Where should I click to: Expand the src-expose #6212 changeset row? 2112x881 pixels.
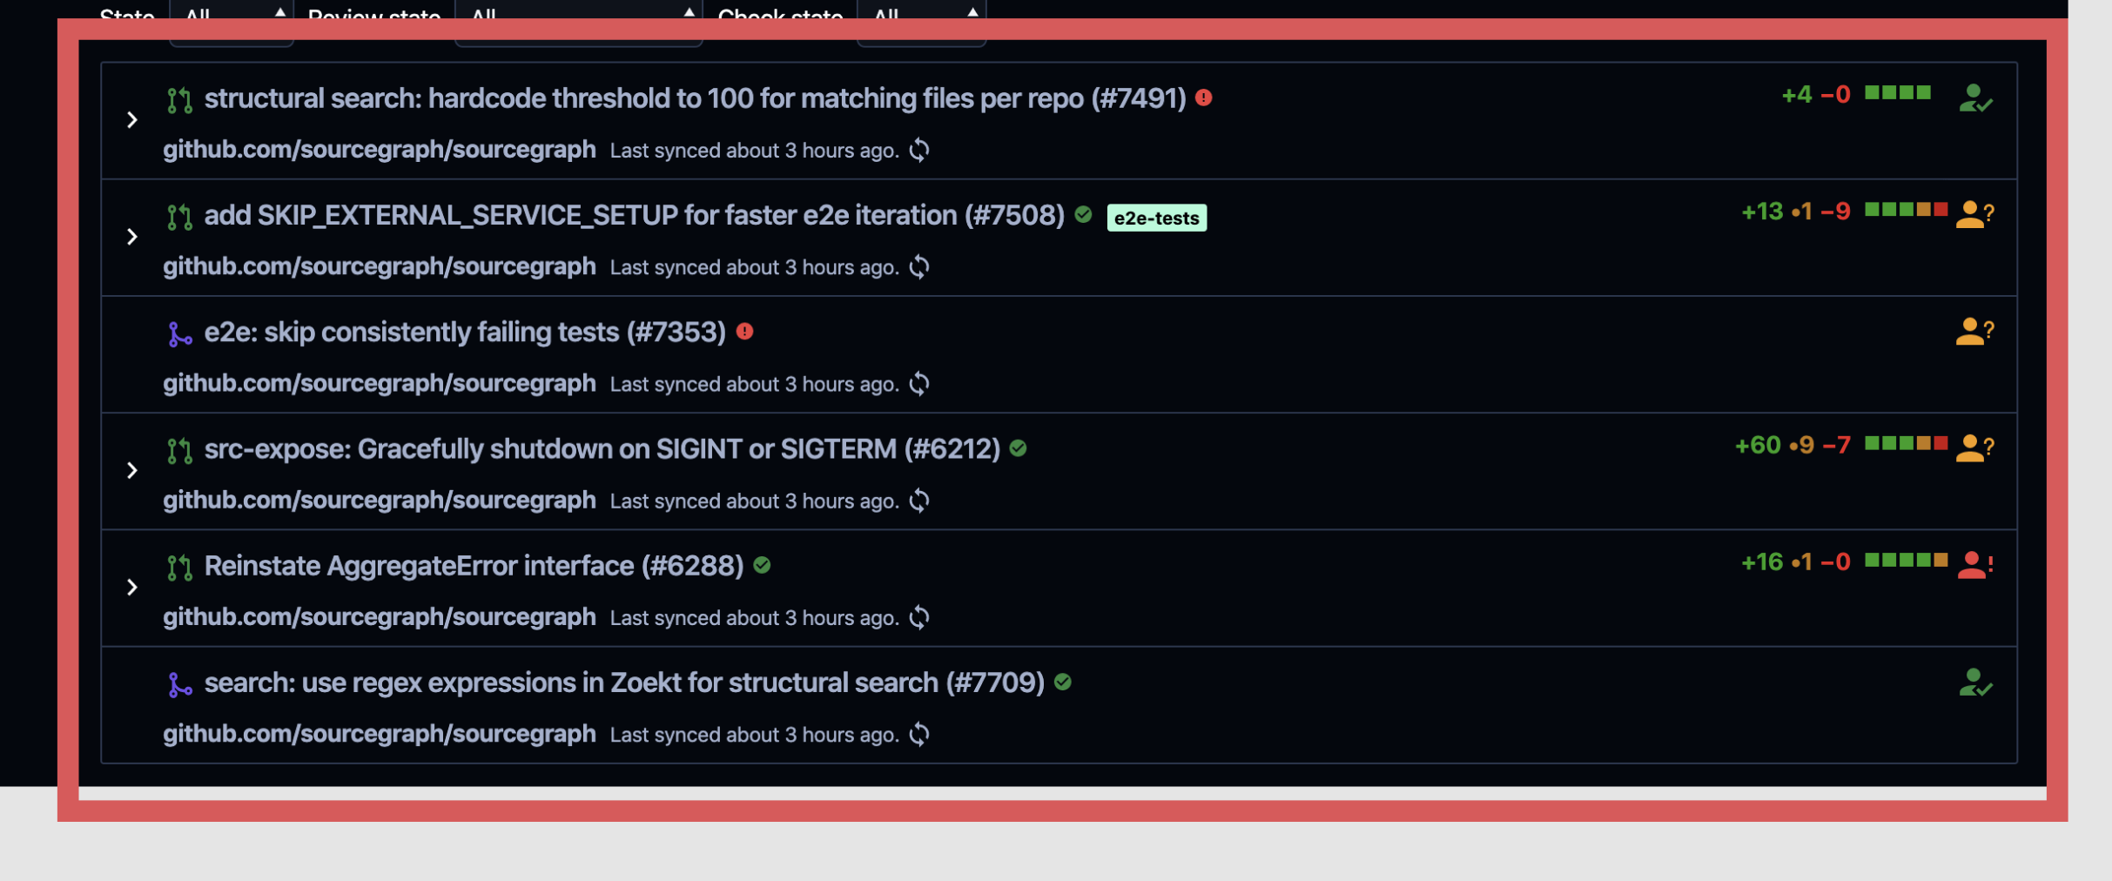click(x=132, y=470)
